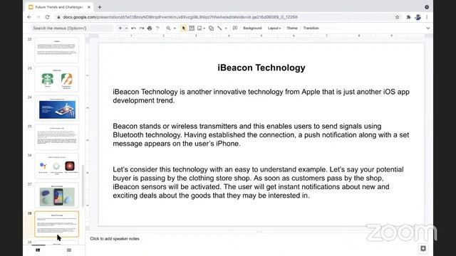Click the explore icon at bottom right

click(423, 248)
